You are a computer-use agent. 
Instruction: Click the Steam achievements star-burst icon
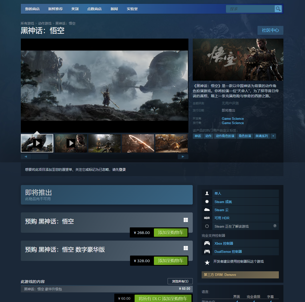click(207, 202)
